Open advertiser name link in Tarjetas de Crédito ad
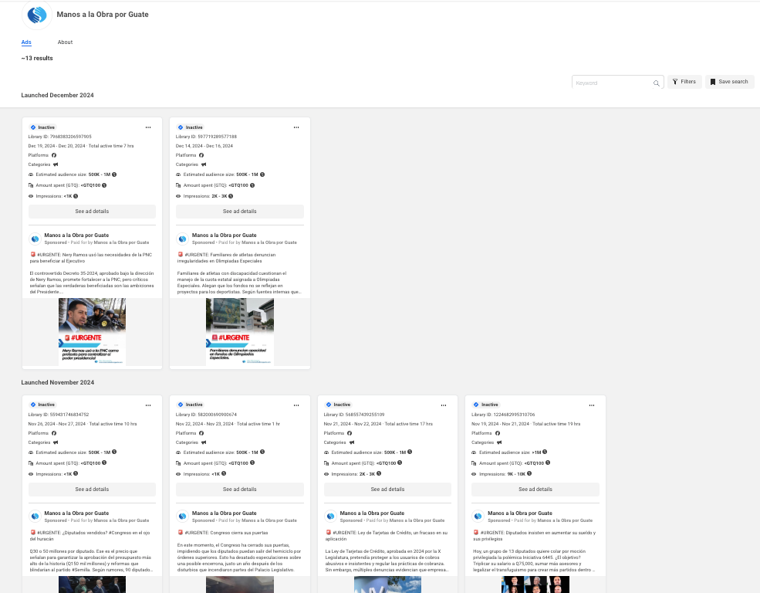This screenshot has height=593, width=760. [372, 513]
